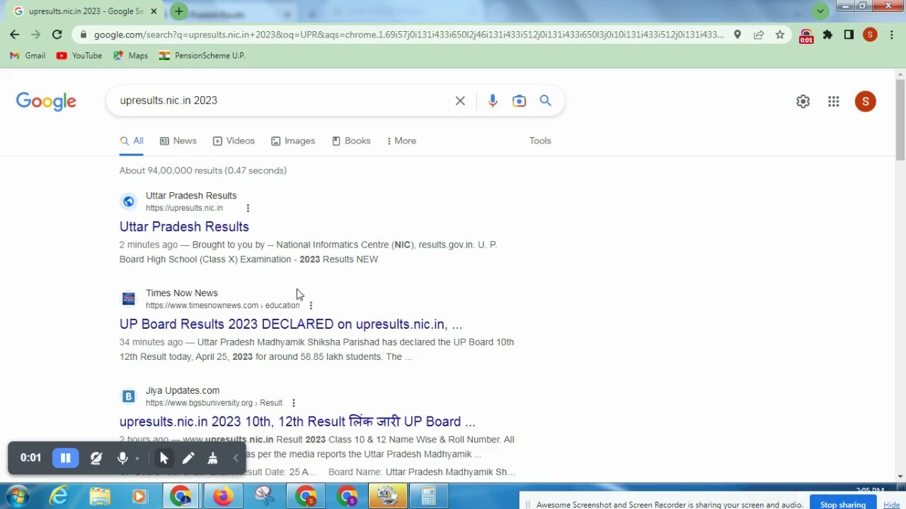Open Windows Explorer folder from the taskbar
Screen dimensions: 906x509
tap(100, 496)
